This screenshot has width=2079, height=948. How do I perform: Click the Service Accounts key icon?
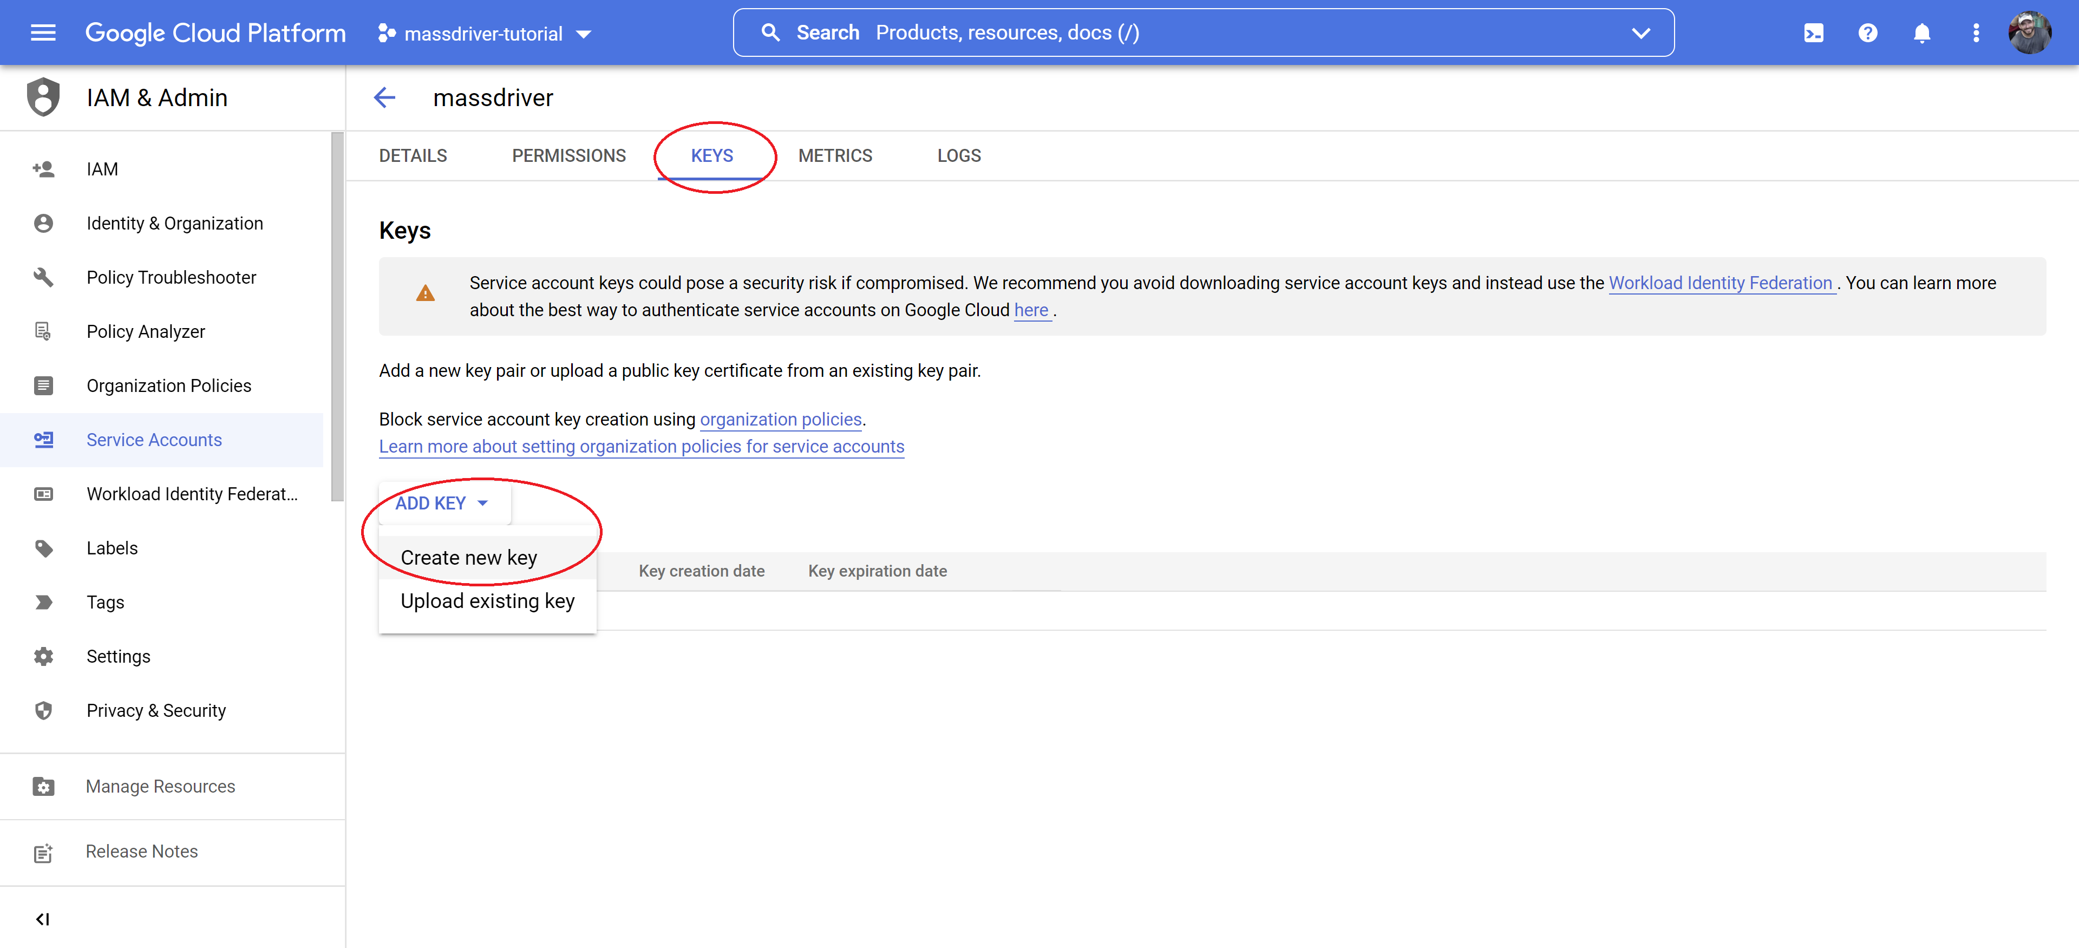[x=43, y=440]
